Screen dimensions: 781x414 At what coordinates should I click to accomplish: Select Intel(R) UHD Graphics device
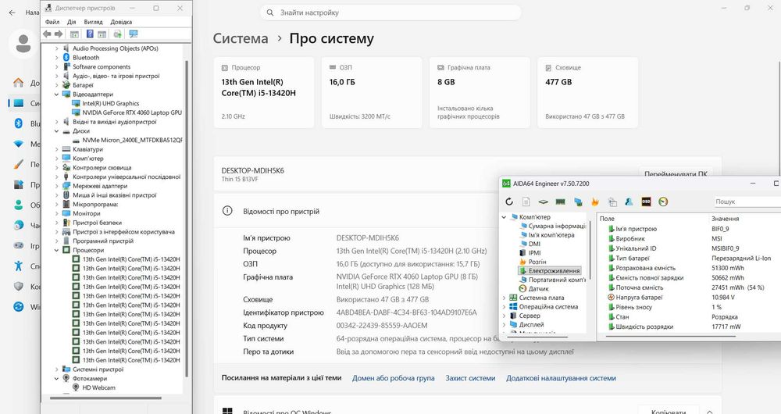[x=111, y=104]
